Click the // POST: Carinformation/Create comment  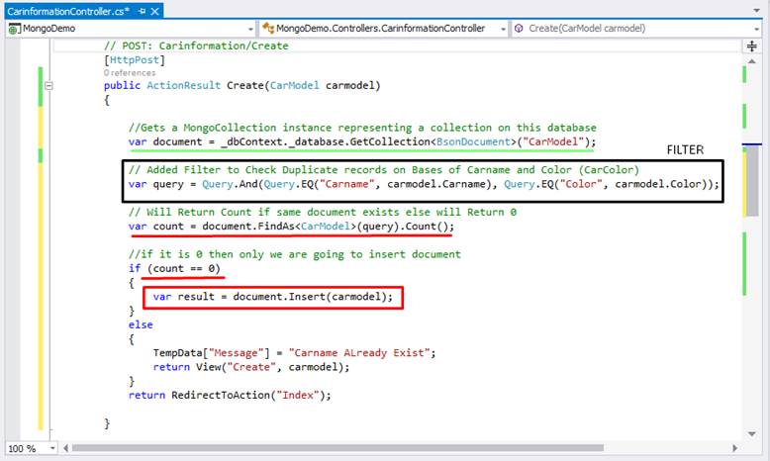pyautogui.click(x=196, y=46)
